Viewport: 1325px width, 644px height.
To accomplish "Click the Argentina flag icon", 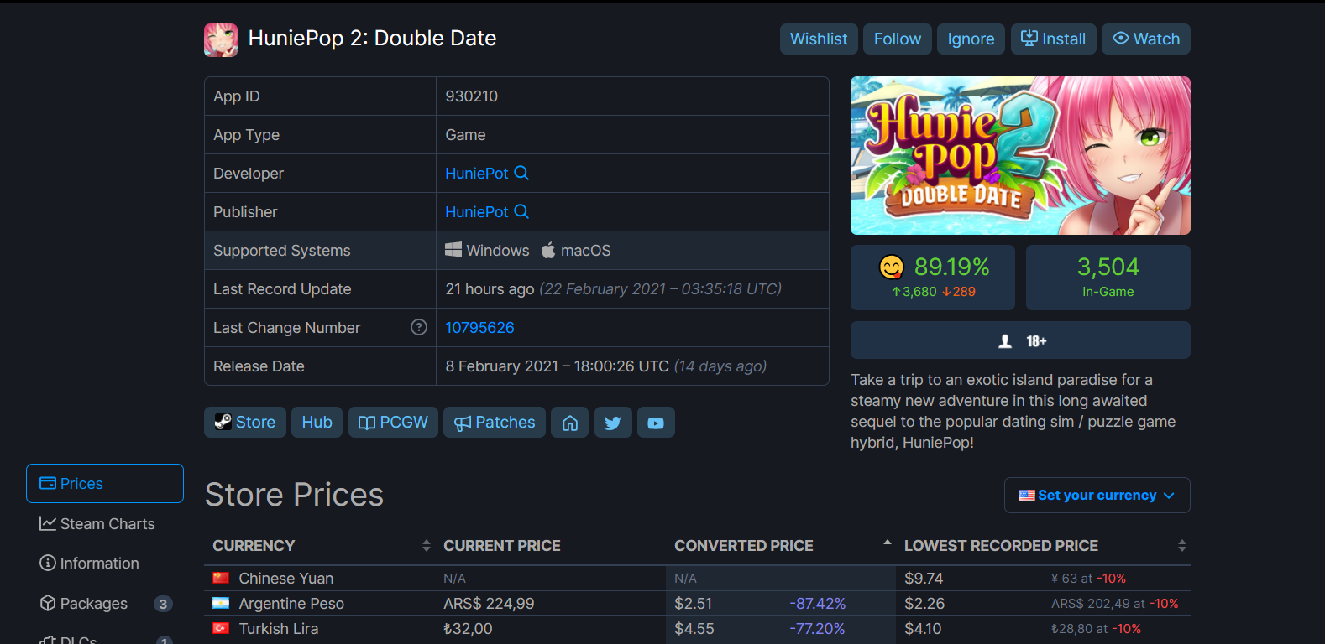I will pyautogui.click(x=221, y=603).
